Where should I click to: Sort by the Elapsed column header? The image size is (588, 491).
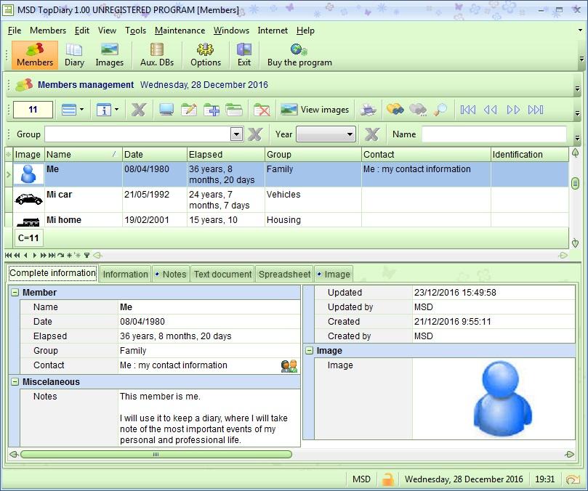click(226, 155)
